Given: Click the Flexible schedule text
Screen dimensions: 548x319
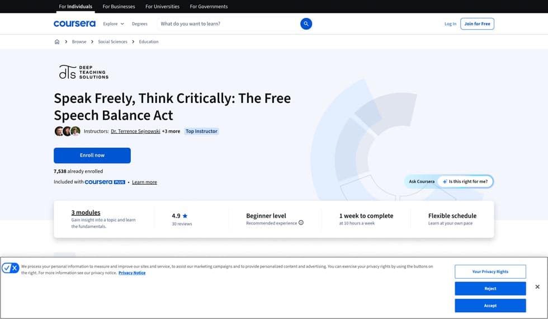Looking at the screenshot, I should tap(452, 216).
